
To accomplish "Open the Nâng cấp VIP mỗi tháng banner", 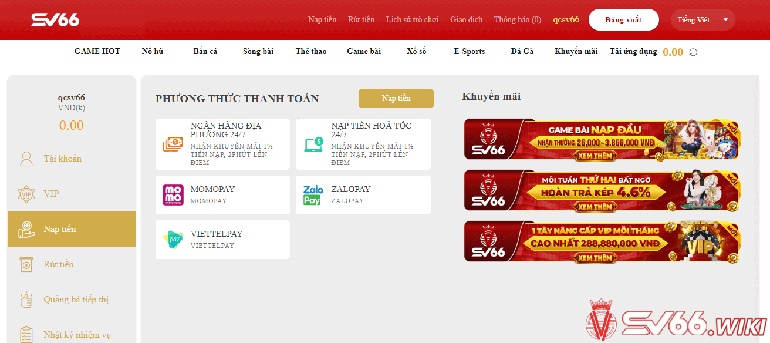I will click(x=602, y=241).
